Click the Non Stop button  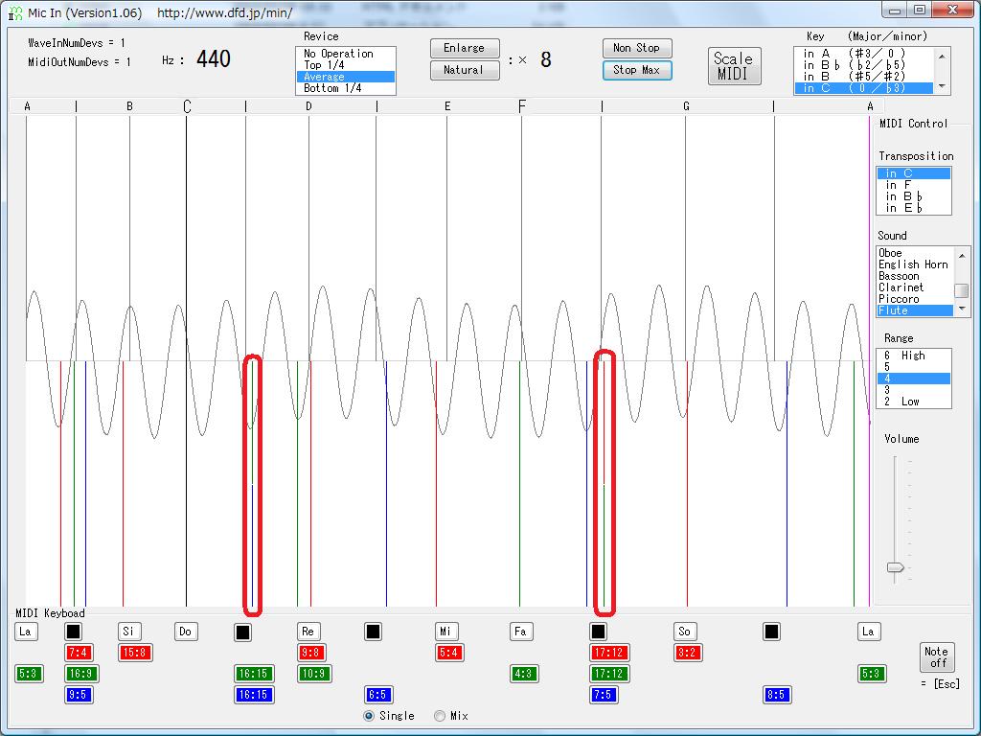637,48
